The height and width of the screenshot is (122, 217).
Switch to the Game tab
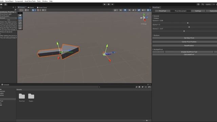click(31, 7)
